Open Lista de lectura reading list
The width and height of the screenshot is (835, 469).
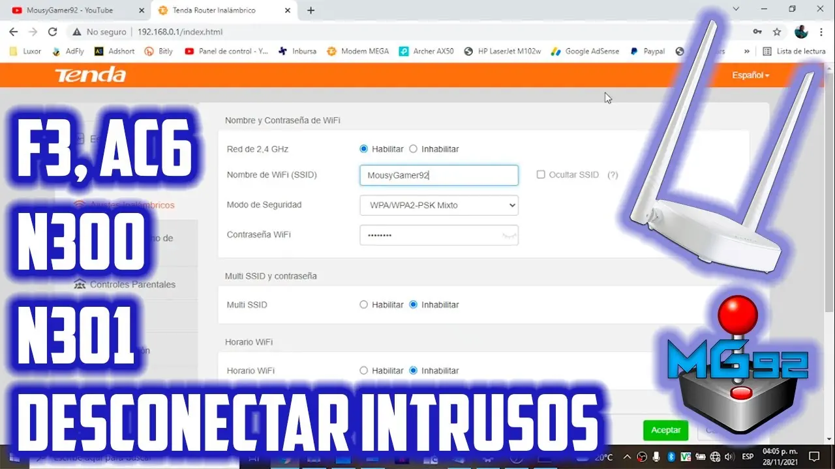click(x=794, y=51)
